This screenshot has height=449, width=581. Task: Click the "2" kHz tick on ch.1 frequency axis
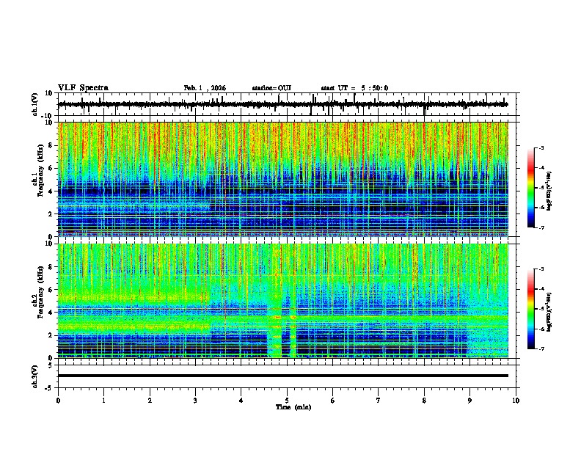click(51, 214)
